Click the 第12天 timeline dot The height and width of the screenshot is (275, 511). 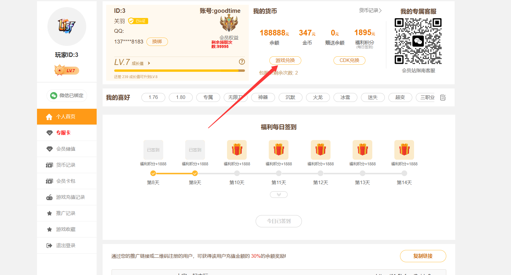[x=320, y=173]
